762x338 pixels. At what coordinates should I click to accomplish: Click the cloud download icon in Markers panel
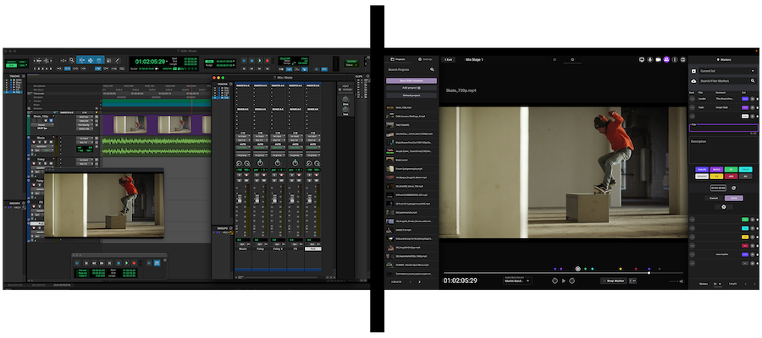pos(693,81)
